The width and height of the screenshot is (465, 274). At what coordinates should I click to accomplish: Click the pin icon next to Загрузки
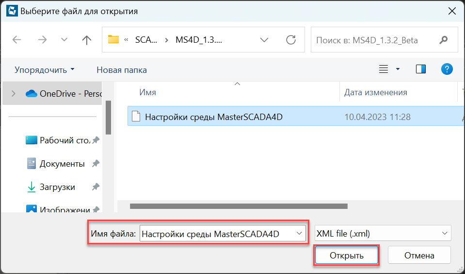(x=96, y=187)
